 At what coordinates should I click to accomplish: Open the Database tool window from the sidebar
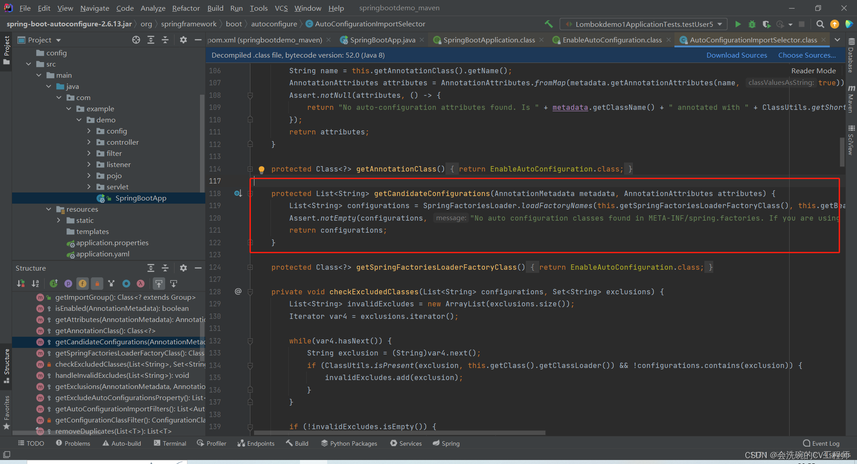coord(851,56)
